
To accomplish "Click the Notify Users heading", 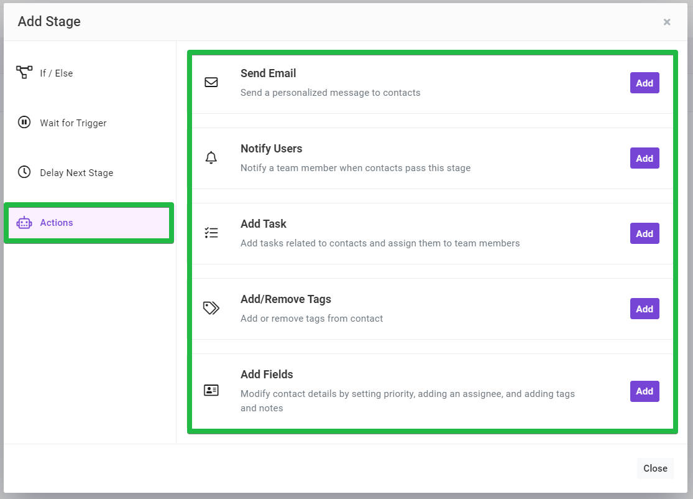I will pos(272,149).
